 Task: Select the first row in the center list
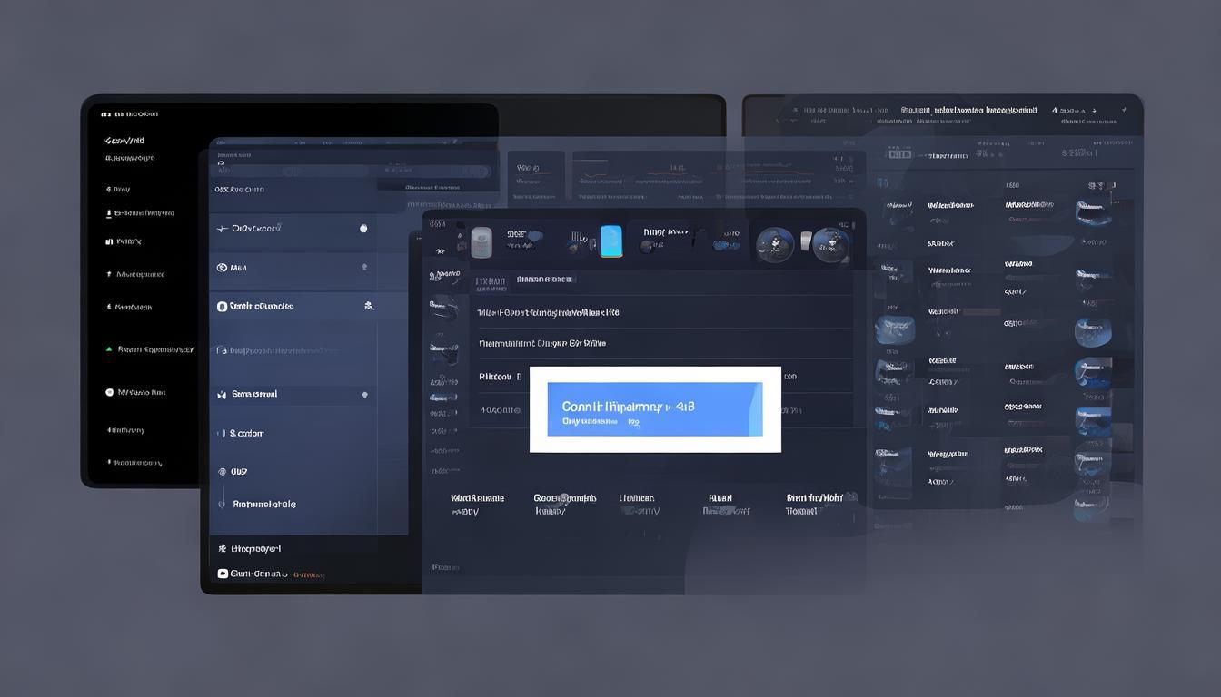pos(549,312)
